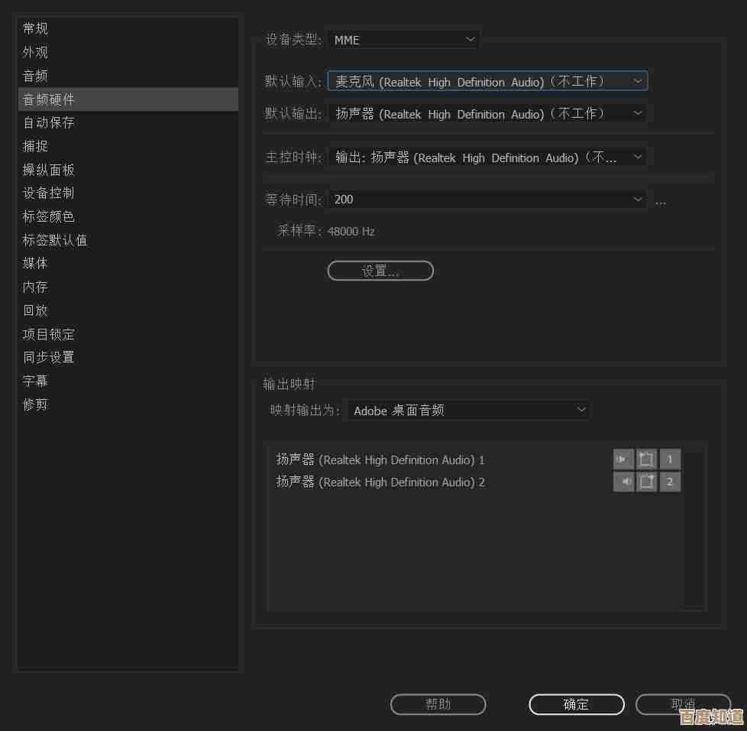Open the 等待时间 dropdown showing 200
The width and height of the screenshot is (747, 731).
487,200
